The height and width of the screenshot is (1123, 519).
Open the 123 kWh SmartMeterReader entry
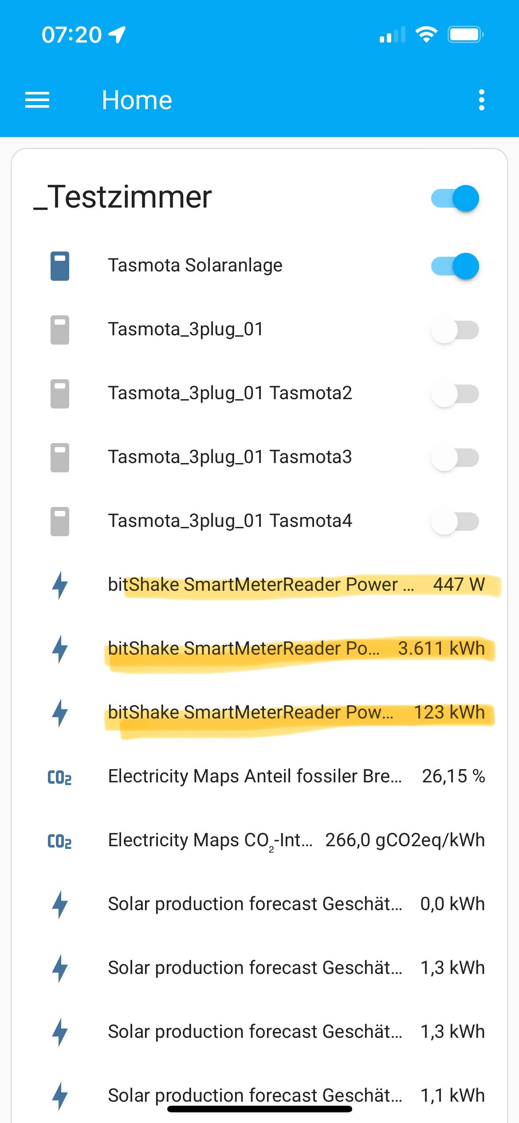coord(296,712)
